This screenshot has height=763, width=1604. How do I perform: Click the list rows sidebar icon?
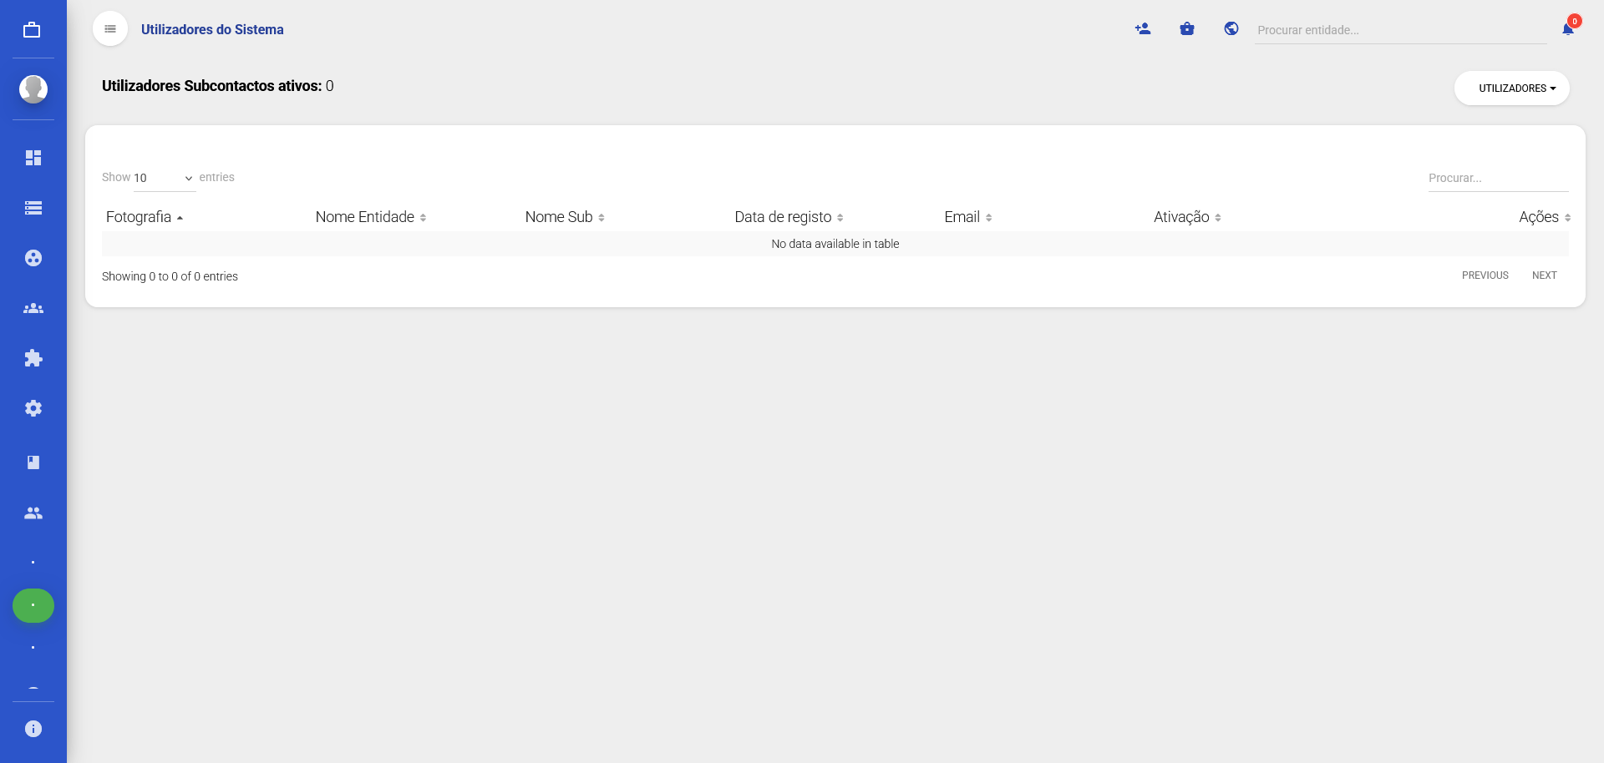pos(33,208)
